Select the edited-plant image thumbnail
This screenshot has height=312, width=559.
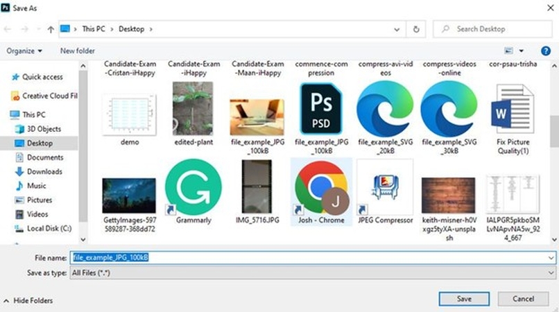pos(193,109)
